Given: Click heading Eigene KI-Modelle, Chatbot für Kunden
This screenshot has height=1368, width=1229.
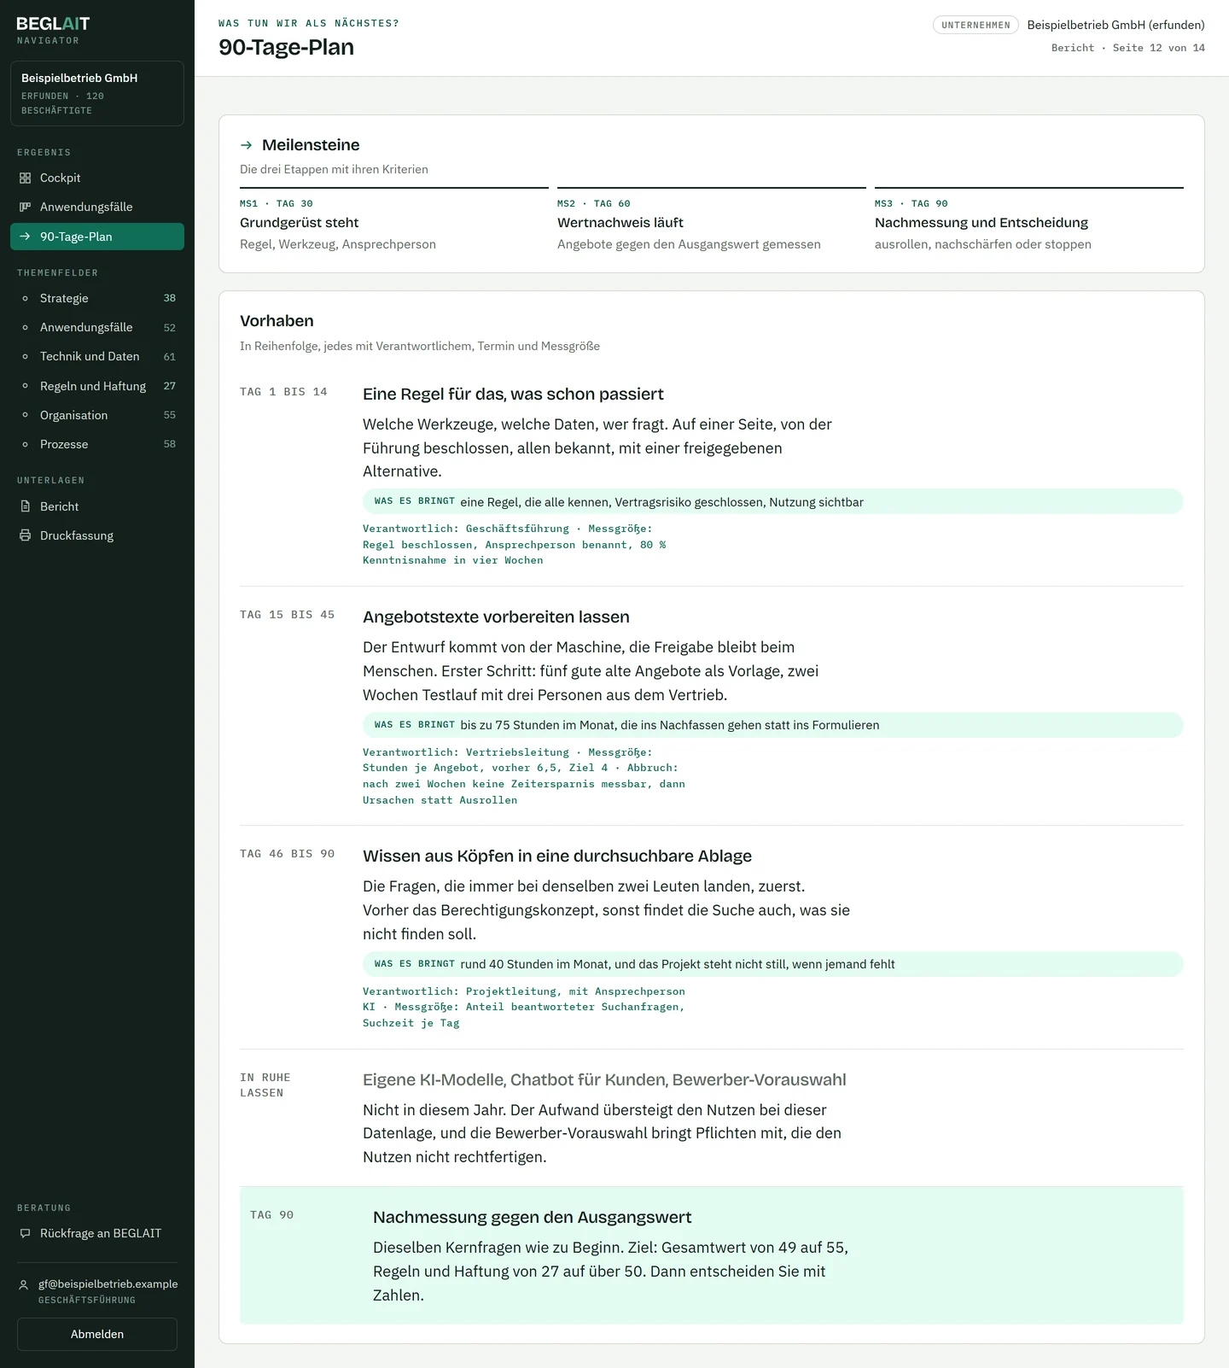Looking at the screenshot, I should point(604,1079).
